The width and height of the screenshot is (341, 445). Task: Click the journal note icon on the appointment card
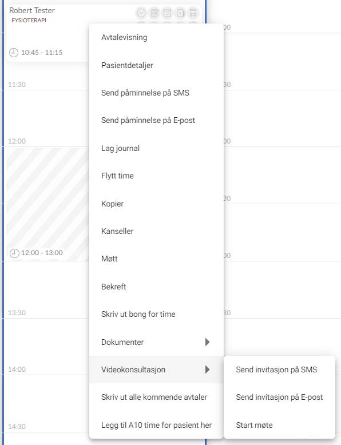pyautogui.click(x=154, y=13)
